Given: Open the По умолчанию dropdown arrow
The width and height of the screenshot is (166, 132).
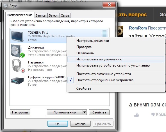Looking at the screenshot, I should click(x=85, y=112).
